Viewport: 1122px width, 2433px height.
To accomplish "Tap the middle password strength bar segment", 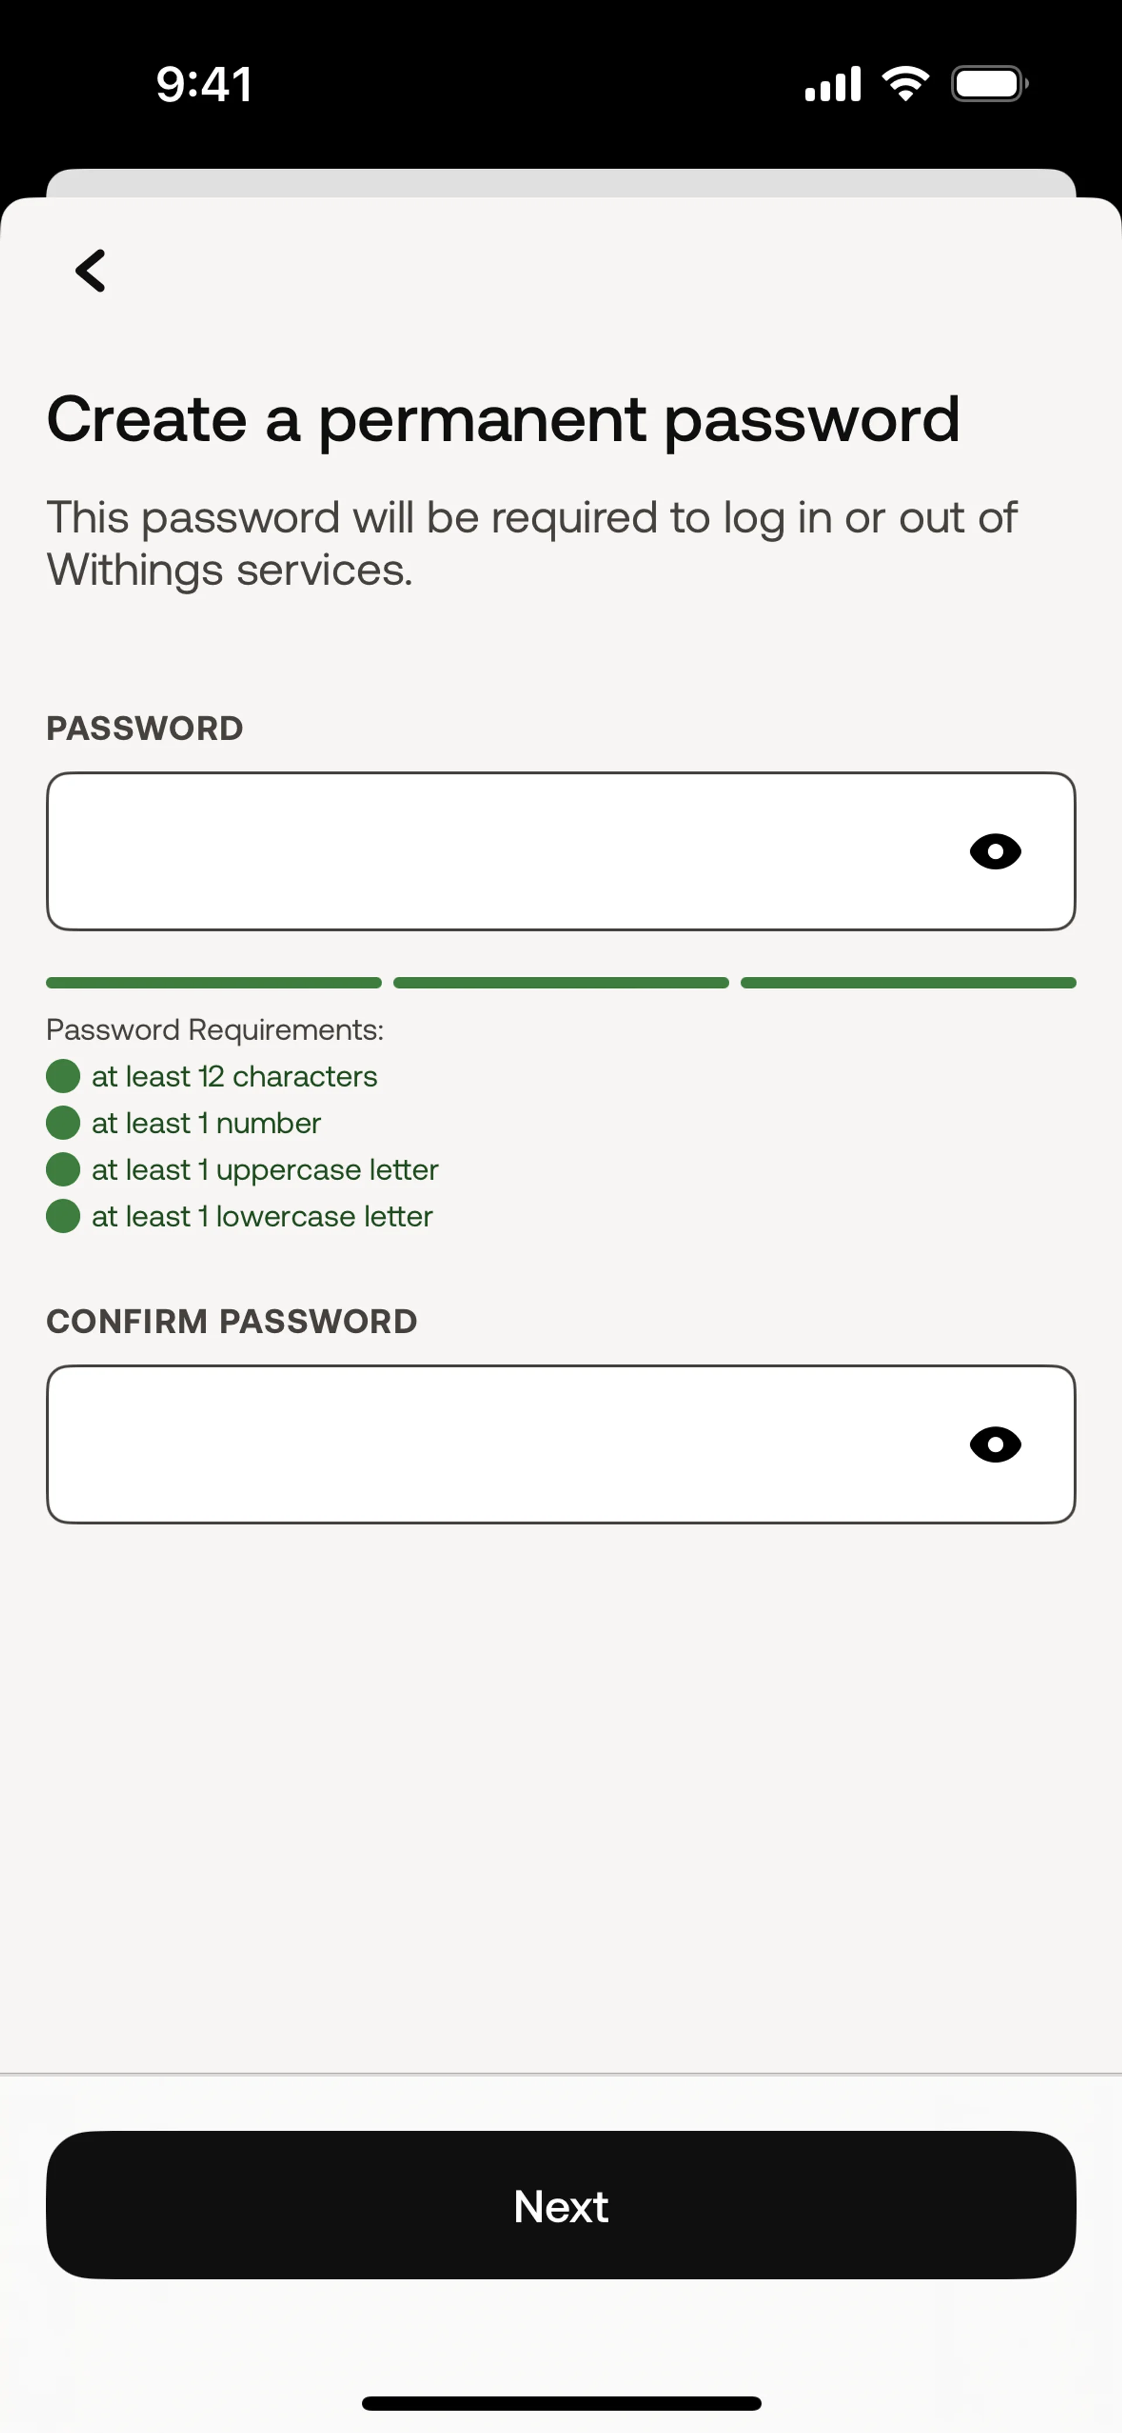I will click(561, 983).
